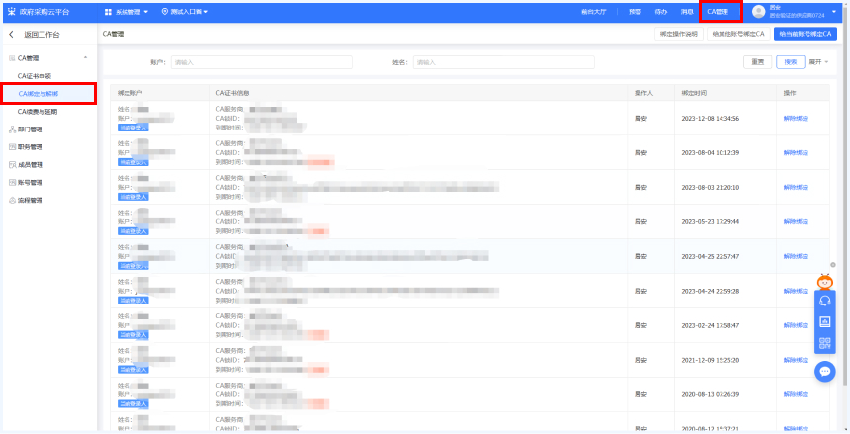Open CA管理 in the top navigation
This screenshot has height=434, width=850.
(x=721, y=12)
